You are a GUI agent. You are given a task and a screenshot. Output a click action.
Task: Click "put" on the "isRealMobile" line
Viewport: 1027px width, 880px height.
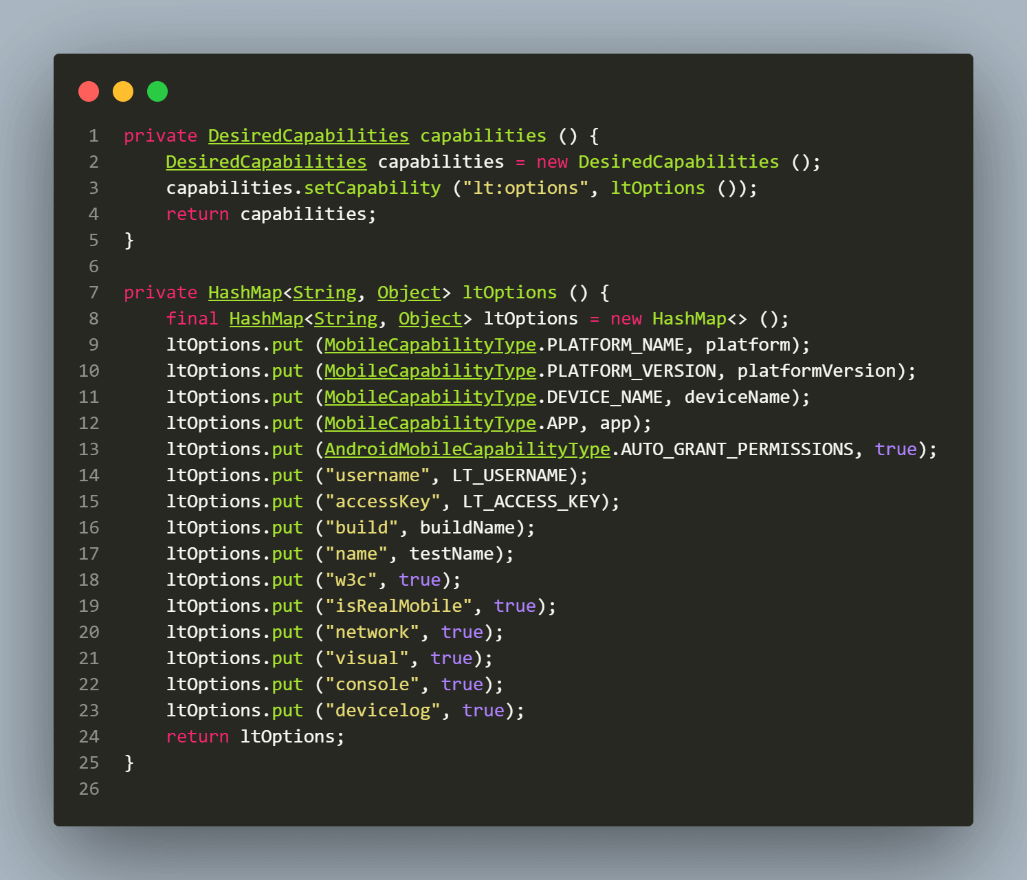[x=287, y=606]
